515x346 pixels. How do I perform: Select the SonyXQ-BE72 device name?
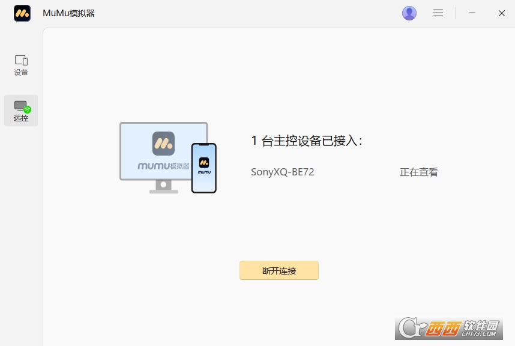pyautogui.click(x=282, y=172)
